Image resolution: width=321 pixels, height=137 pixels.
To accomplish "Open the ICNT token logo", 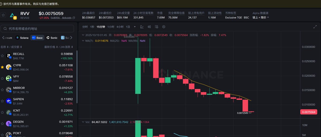I will pos(9,112).
